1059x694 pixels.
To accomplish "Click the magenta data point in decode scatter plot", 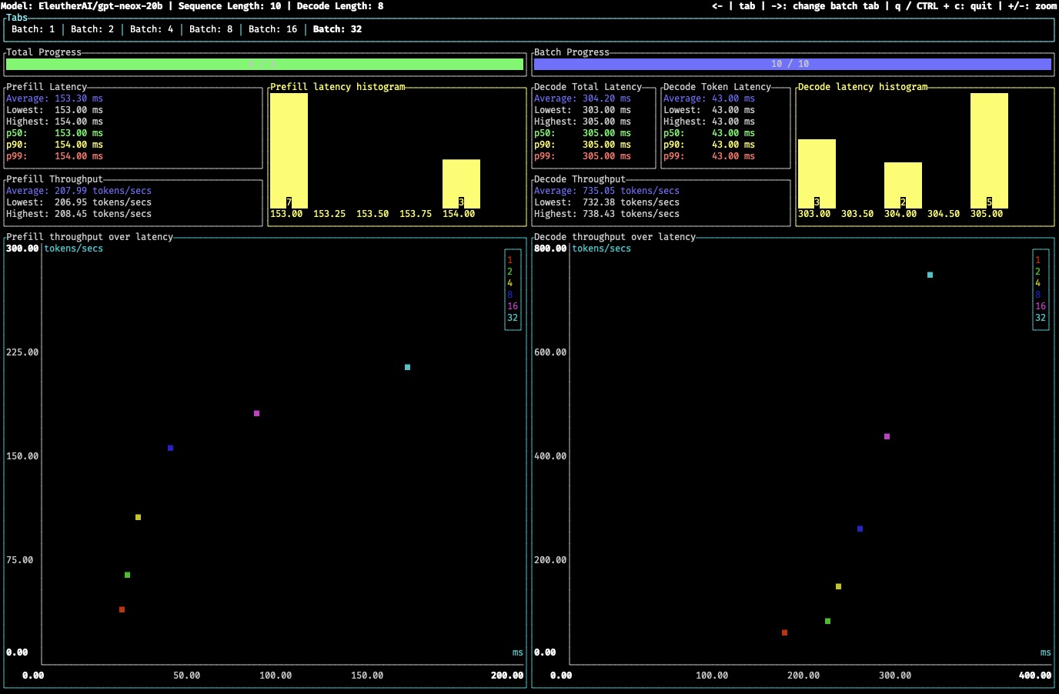I will 887,436.
